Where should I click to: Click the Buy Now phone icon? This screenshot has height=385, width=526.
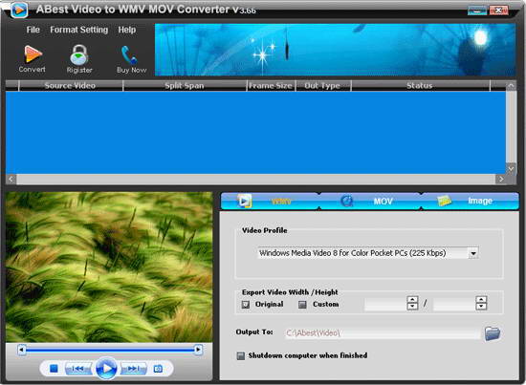(129, 54)
